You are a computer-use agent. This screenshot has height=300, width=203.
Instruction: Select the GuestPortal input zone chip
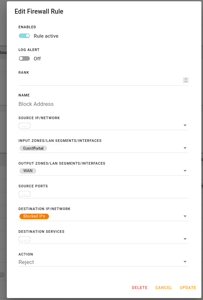[33, 148]
